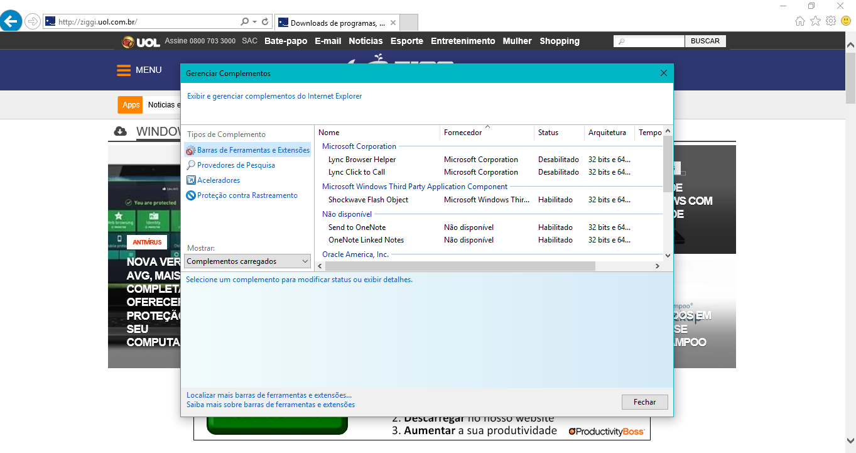Open the address bar dropdown arrow
Image resolution: width=856 pixels, height=453 pixels.
click(x=254, y=22)
